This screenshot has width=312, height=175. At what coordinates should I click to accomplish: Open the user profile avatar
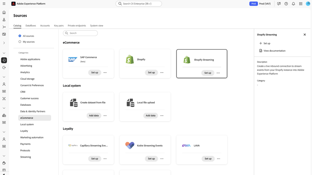pos(308,4)
